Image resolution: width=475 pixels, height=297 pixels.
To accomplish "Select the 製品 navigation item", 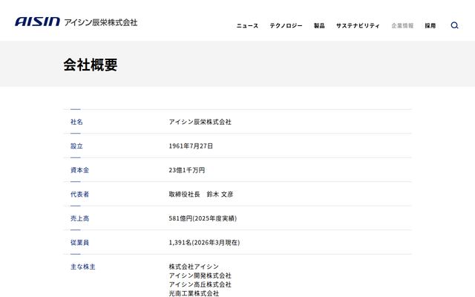I will point(319,26).
